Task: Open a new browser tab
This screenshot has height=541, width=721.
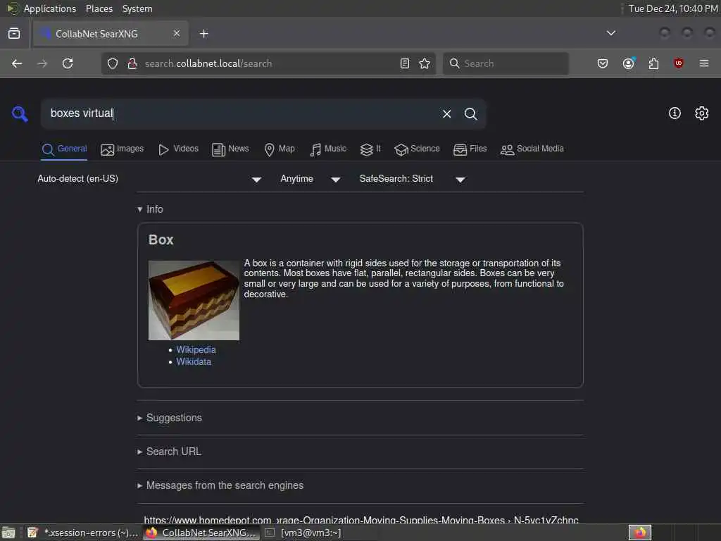Action: click(x=203, y=34)
